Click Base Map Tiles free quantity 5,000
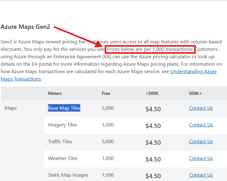The image size is (227, 181). [x=108, y=108]
